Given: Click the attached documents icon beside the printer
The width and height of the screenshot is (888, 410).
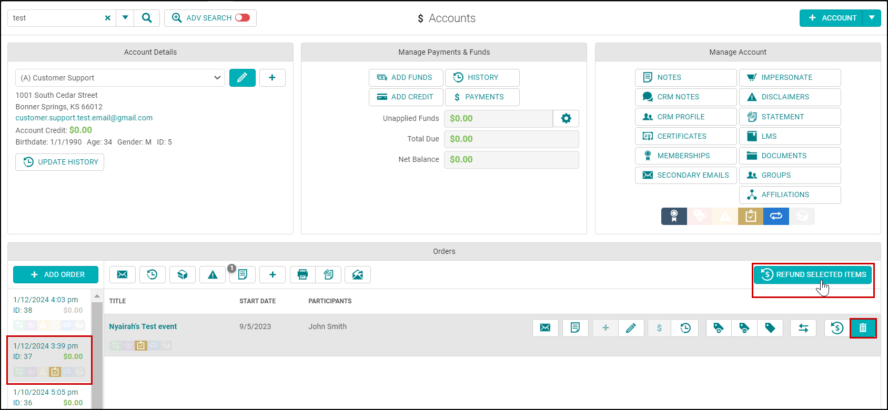Looking at the screenshot, I should tap(329, 274).
